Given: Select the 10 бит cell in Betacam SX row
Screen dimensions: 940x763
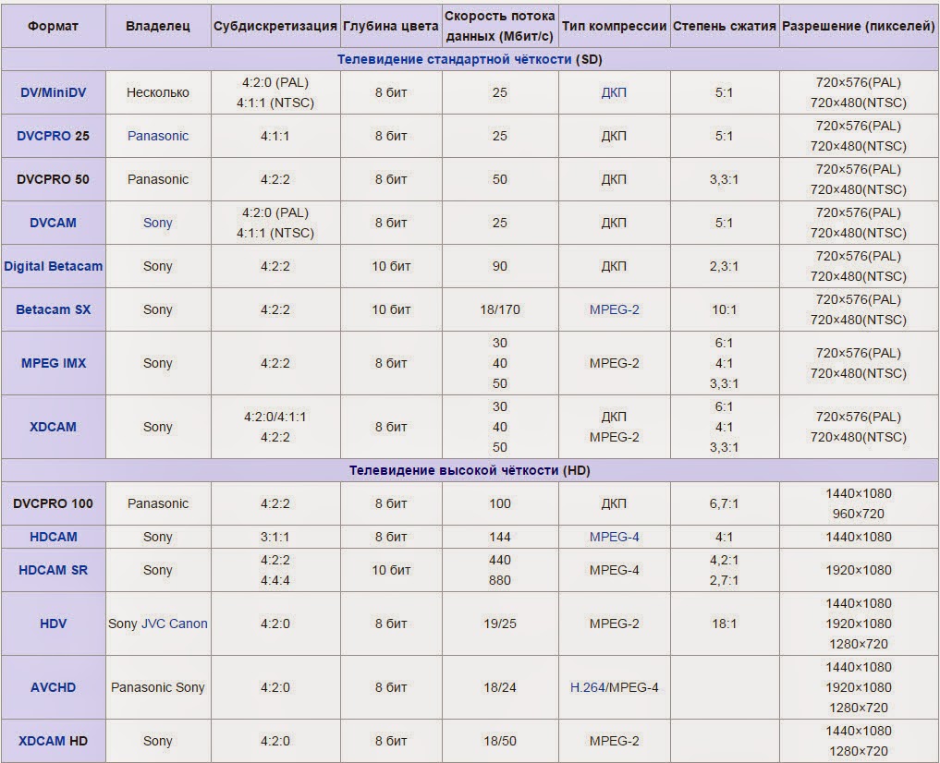Looking at the screenshot, I should point(391,309).
